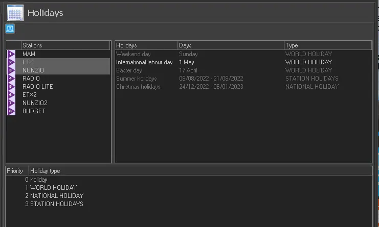
Task: Click the purple number 4 icon beside RADIO
Action: click(x=11, y=79)
